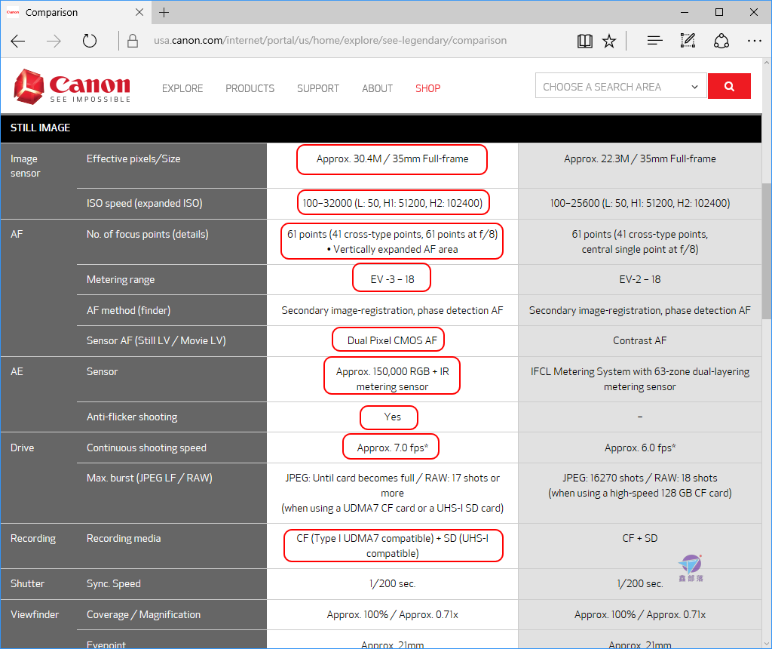
Task: Open Reading view book icon
Action: (x=584, y=41)
